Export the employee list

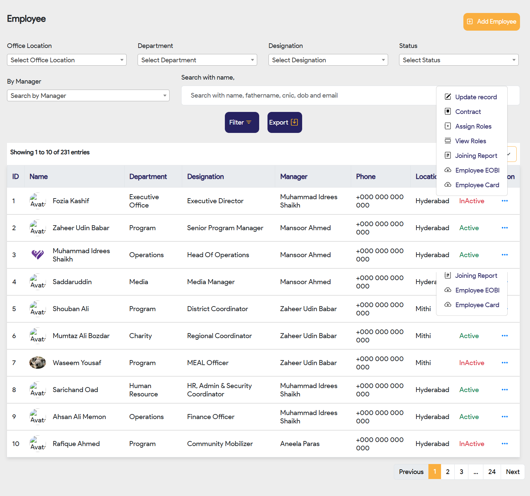[x=284, y=122]
